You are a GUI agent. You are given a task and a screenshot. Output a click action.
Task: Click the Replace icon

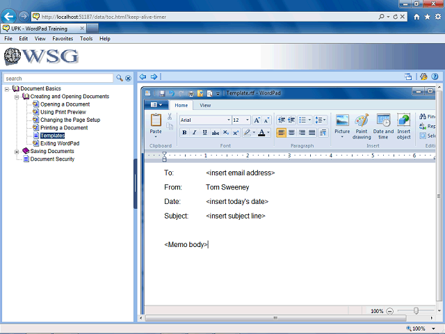(x=423, y=126)
